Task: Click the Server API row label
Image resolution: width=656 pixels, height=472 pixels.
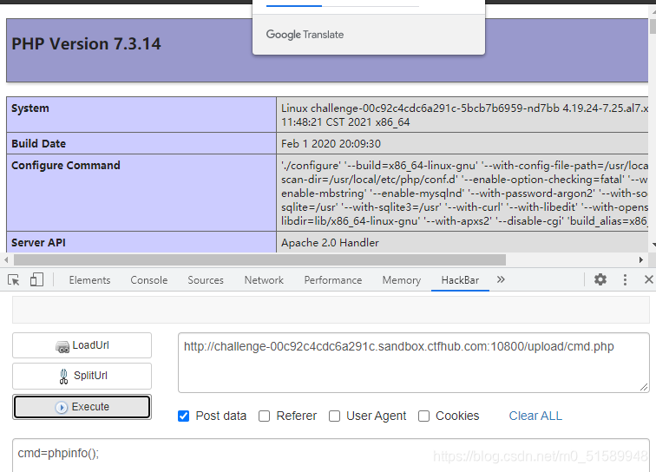Action: [38, 243]
